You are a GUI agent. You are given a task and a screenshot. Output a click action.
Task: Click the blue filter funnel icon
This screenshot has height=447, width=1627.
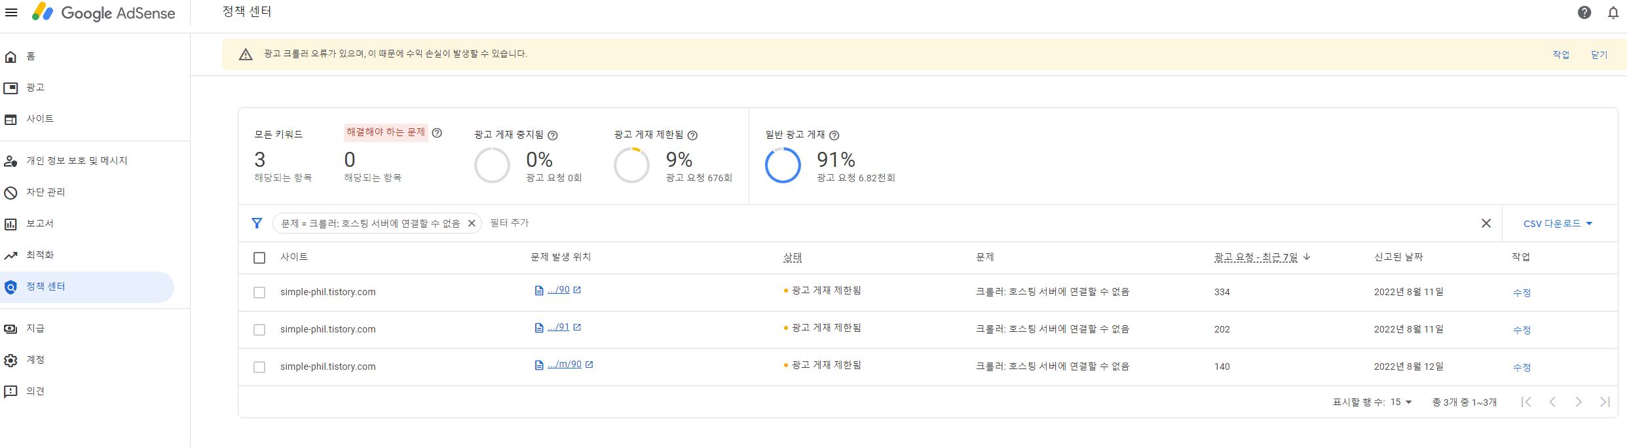[257, 223]
